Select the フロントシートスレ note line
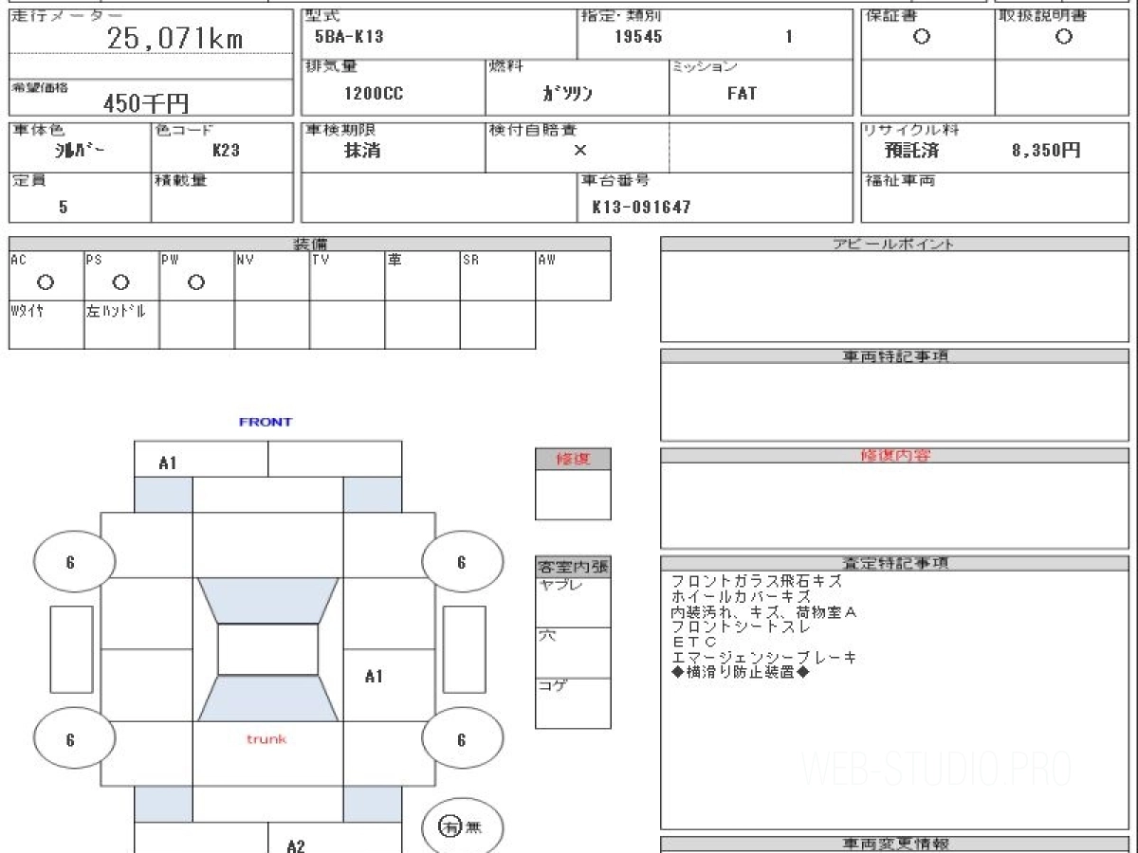Screen dimensions: 1138x853 741,627
